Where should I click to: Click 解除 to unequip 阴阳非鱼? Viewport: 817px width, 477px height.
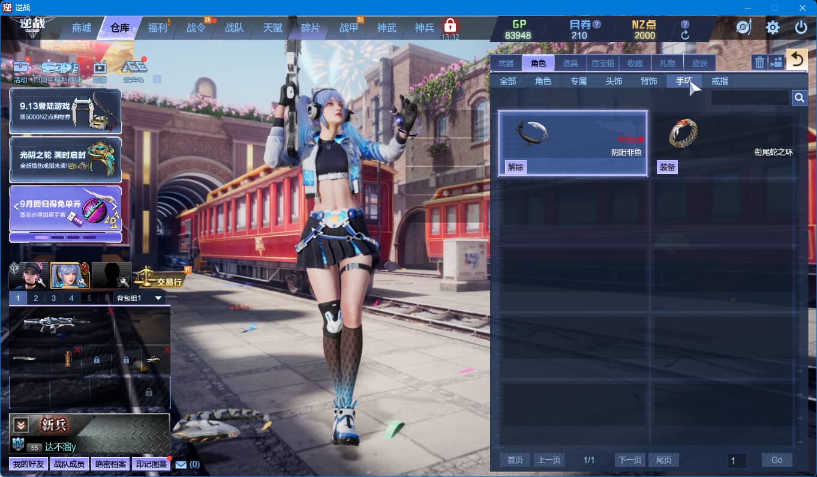[516, 167]
